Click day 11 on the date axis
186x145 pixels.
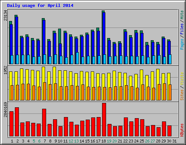tap(65, 141)
